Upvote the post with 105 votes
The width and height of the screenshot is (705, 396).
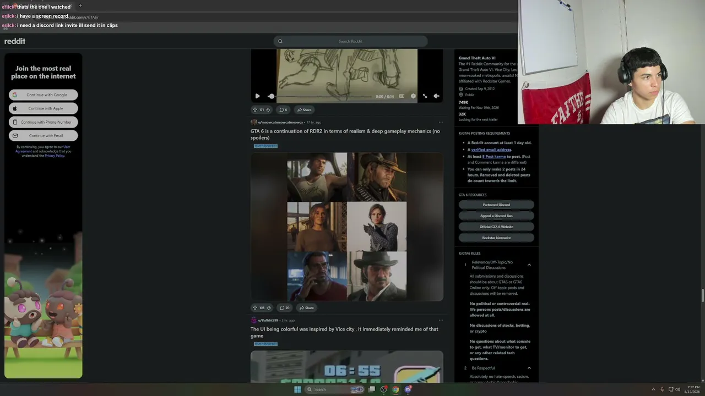click(254, 307)
